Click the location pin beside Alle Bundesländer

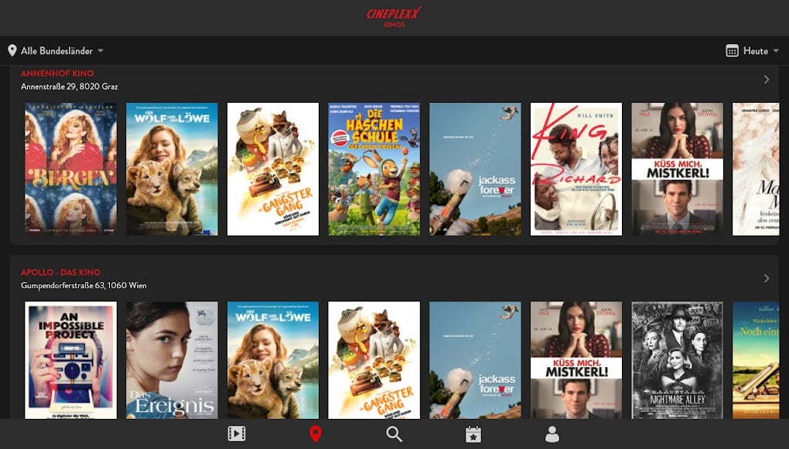(x=11, y=50)
